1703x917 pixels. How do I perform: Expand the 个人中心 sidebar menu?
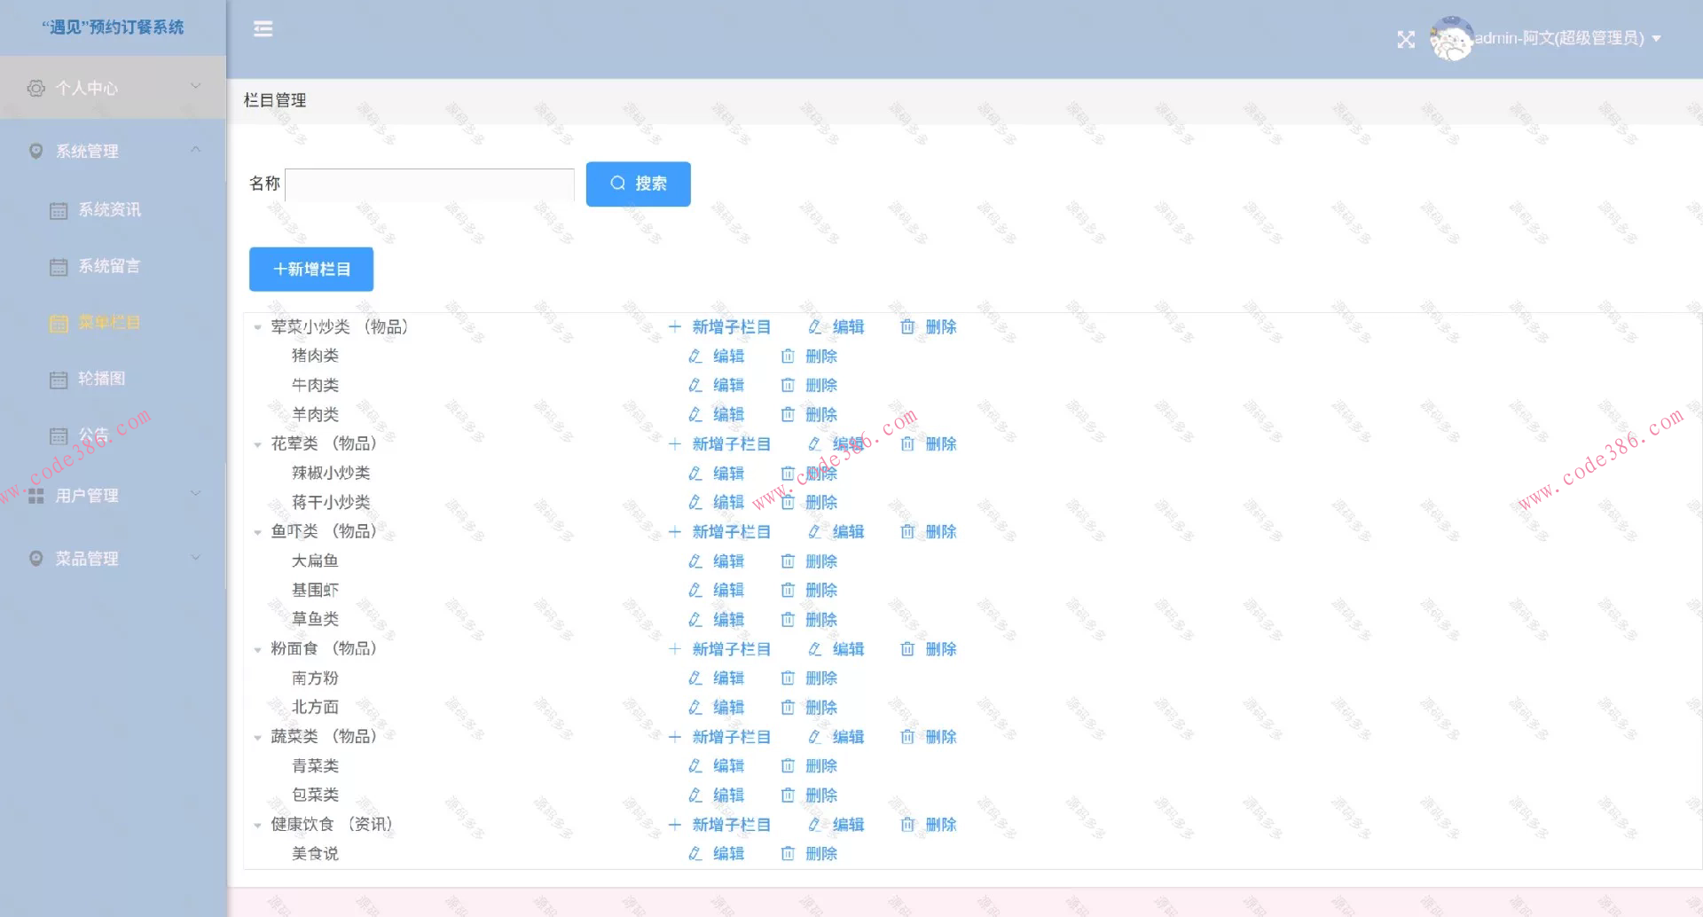point(114,88)
